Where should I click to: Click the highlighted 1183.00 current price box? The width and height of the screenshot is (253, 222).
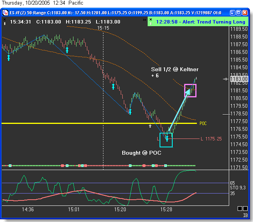pyautogui.click(x=238, y=79)
